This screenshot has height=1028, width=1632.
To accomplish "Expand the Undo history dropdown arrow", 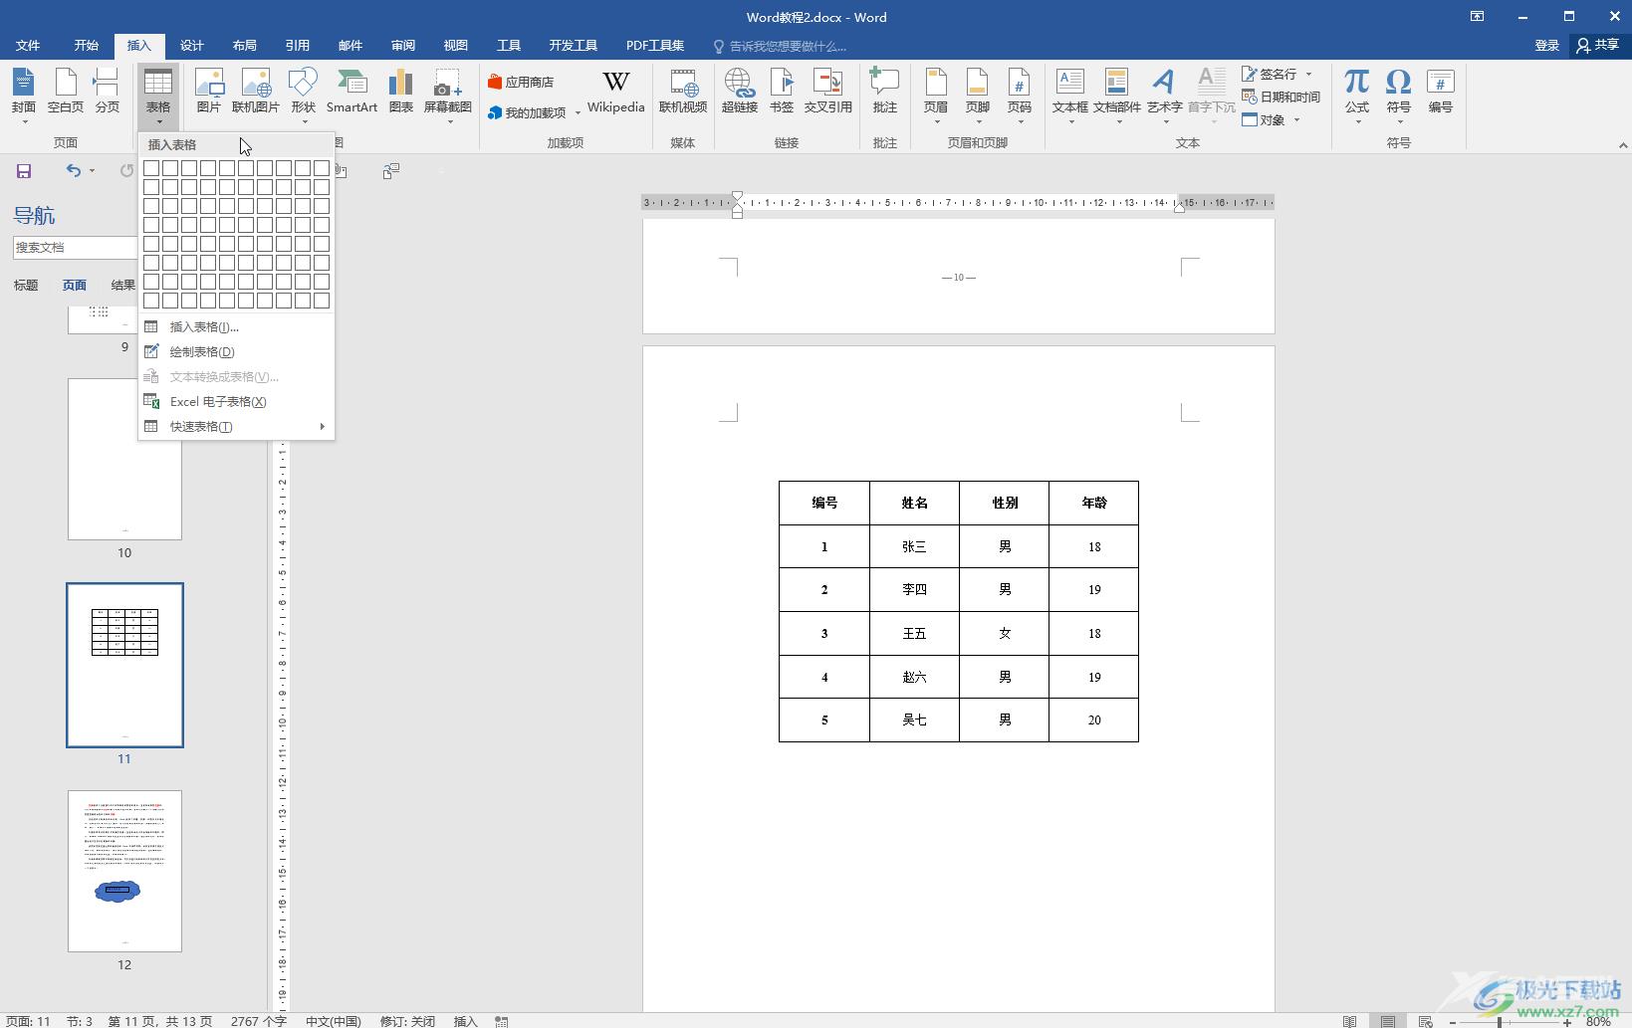I will tap(92, 171).
